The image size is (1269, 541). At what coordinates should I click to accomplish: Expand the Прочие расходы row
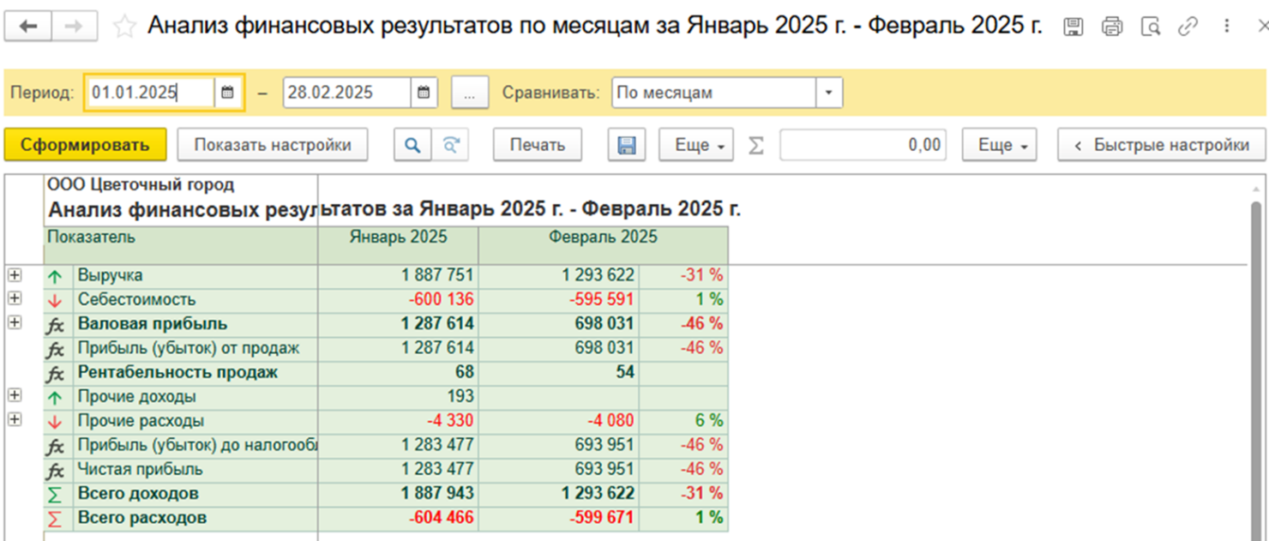click(15, 420)
